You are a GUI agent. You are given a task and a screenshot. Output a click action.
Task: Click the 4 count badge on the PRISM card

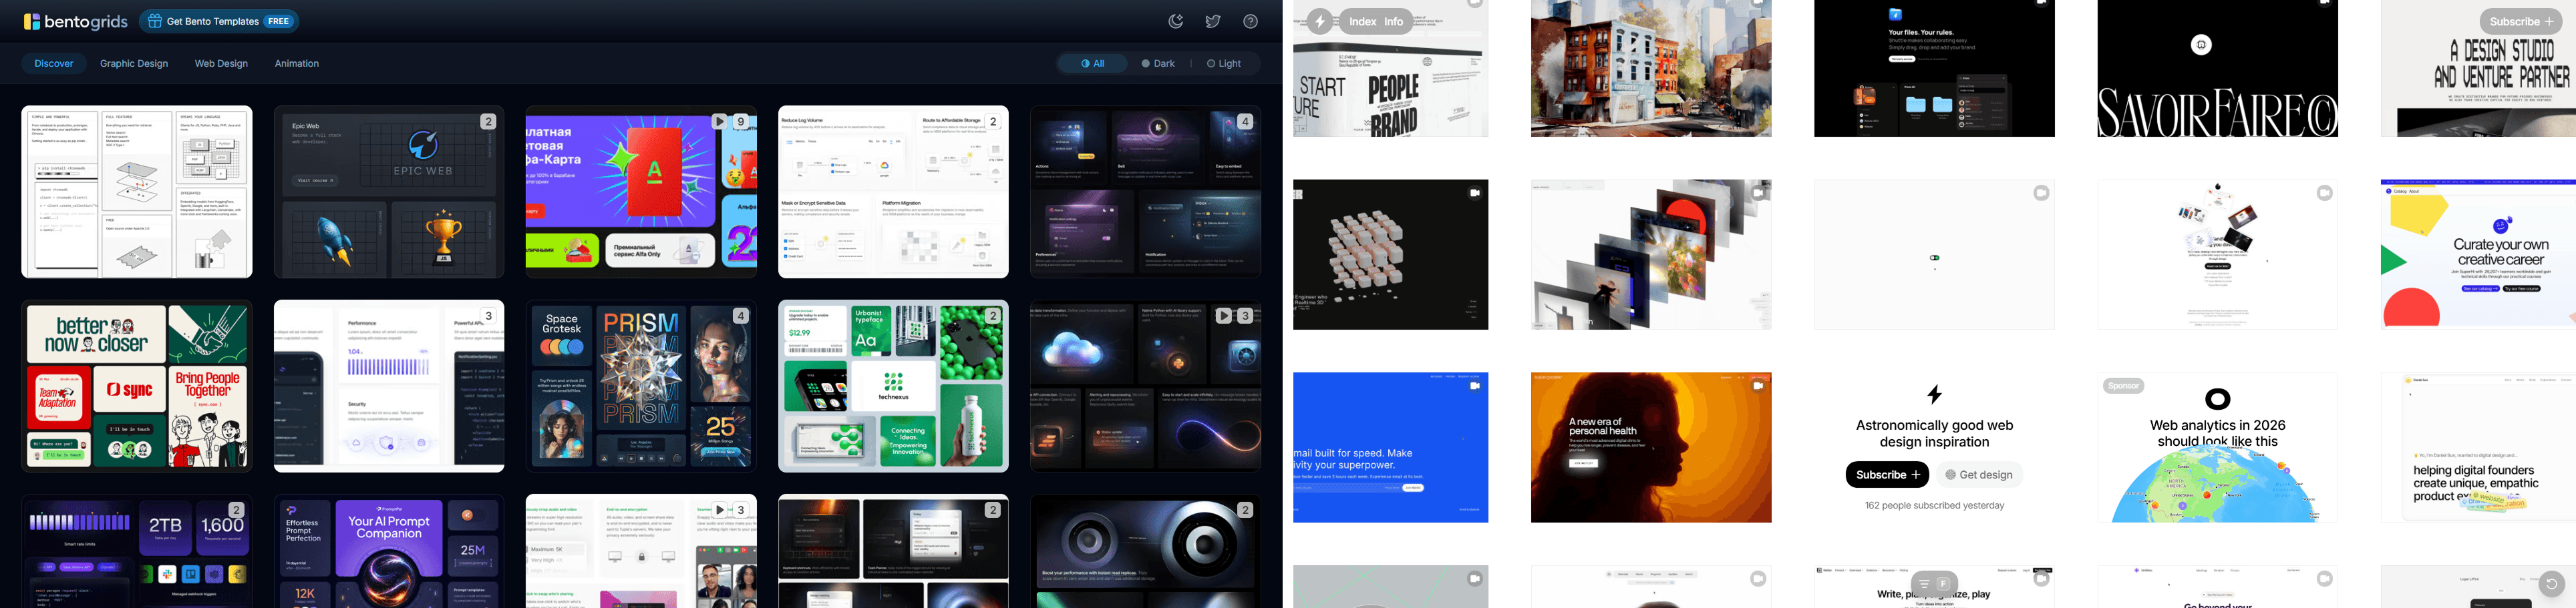coord(740,316)
